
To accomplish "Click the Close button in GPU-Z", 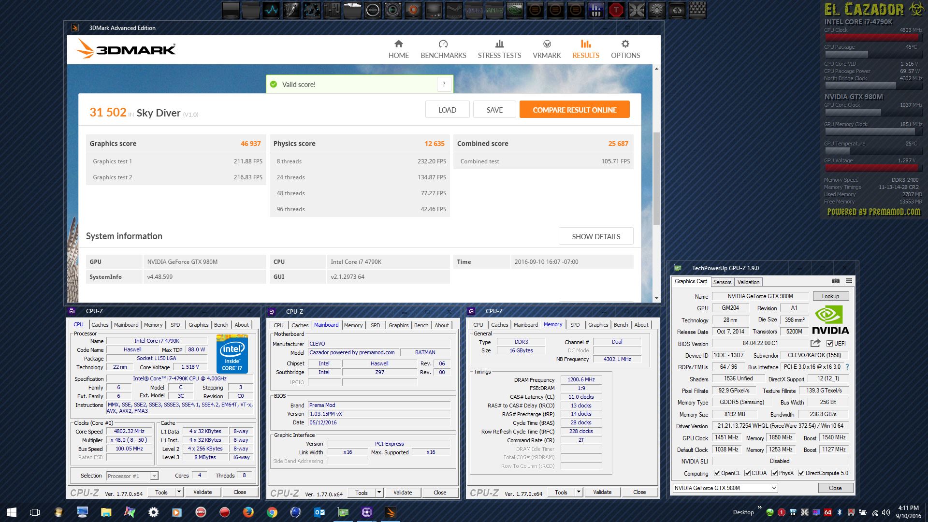I will point(835,488).
